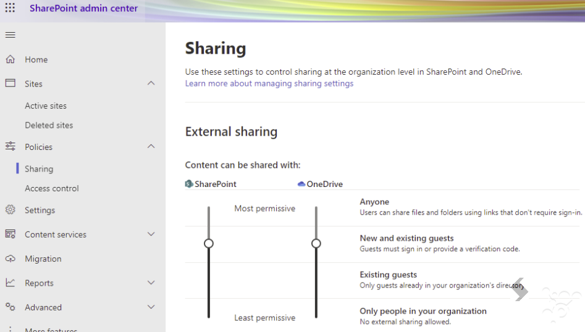Image resolution: width=585 pixels, height=332 pixels.
Task: Click the Advanced gears icon
Action: (x=11, y=307)
